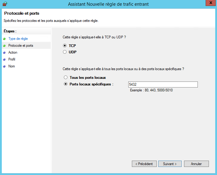Select Tous les ports locaux
Image resolution: width=217 pixels, height=175 pixels.
tap(66, 78)
